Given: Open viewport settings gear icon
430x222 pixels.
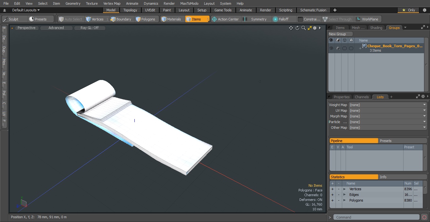Looking at the screenshot, I should pyautogui.click(x=315, y=28).
